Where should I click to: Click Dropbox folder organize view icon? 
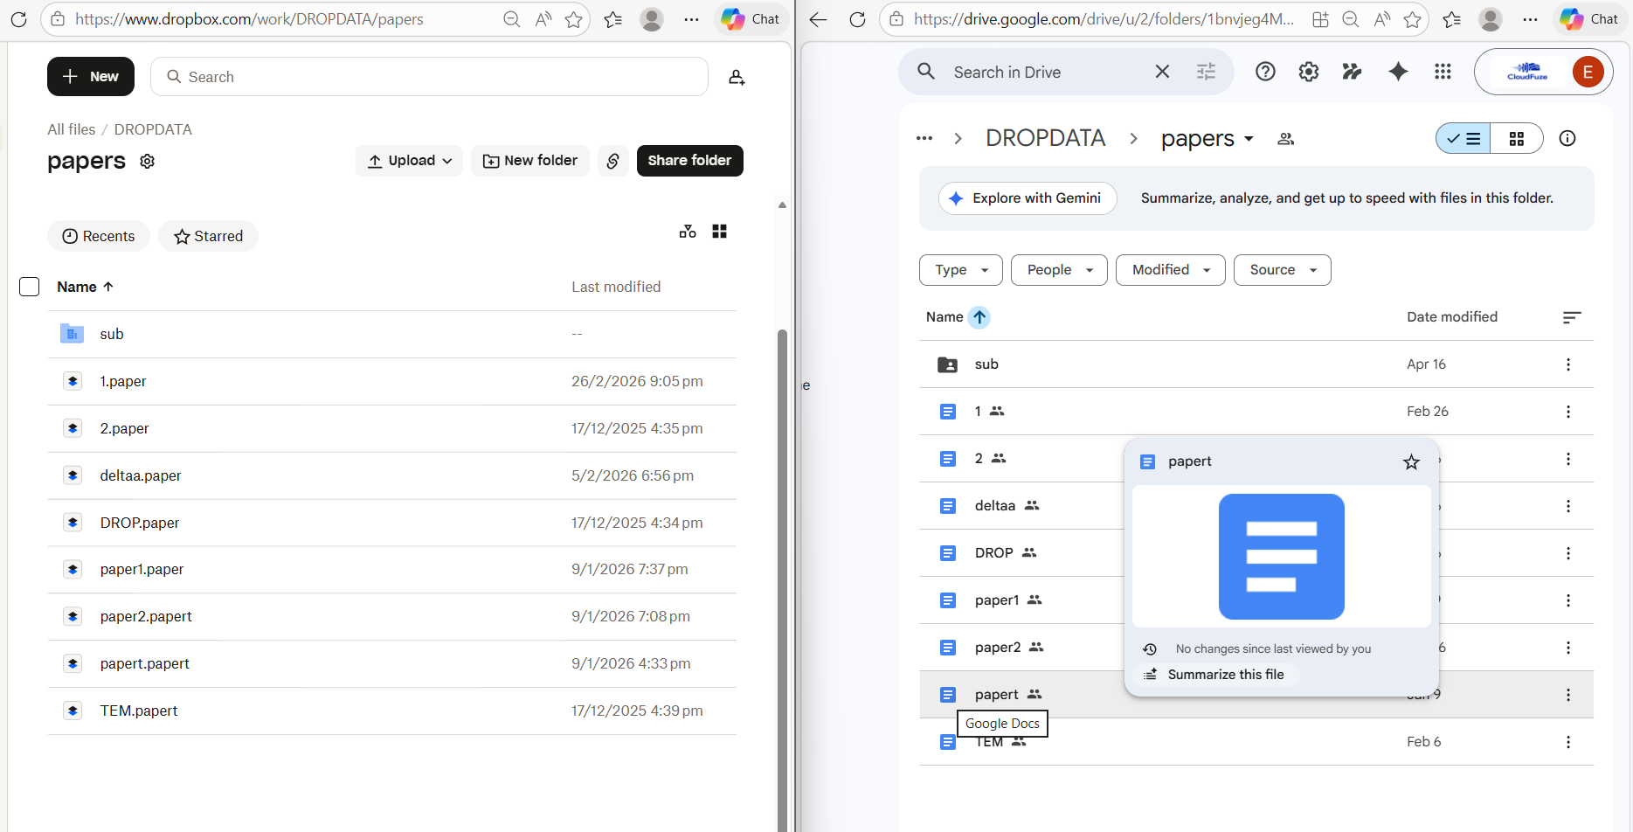point(688,232)
